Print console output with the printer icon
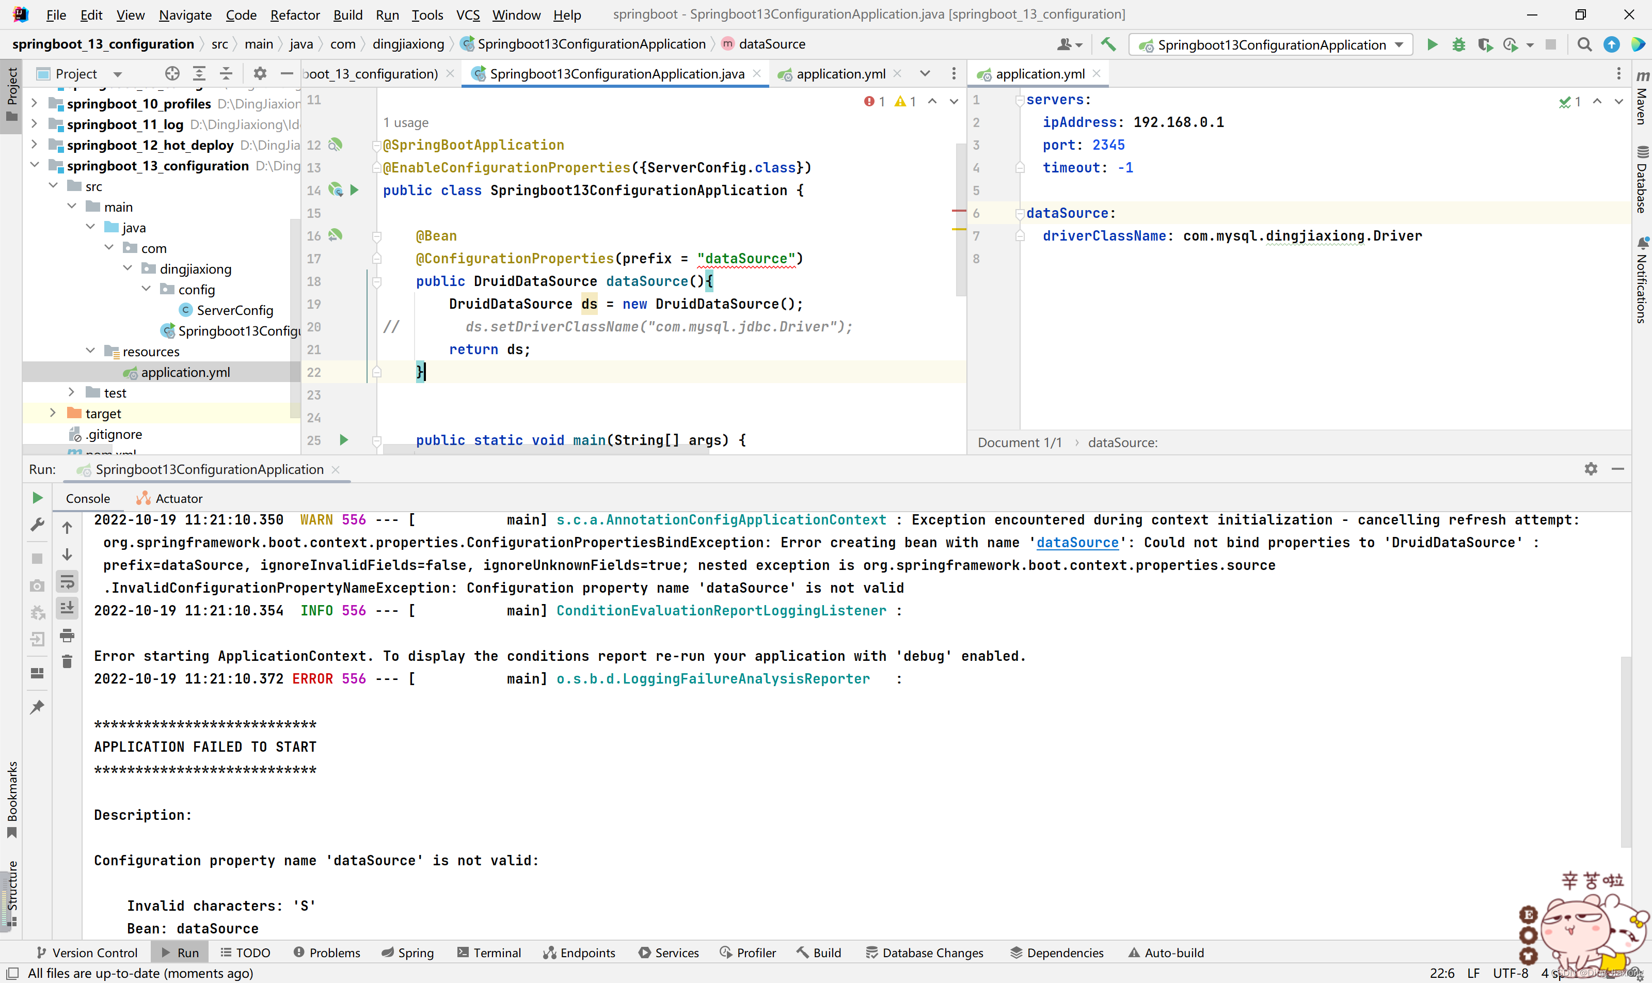Image resolution: width=1652 pixels, height=983 pixels. click(67, 636)
